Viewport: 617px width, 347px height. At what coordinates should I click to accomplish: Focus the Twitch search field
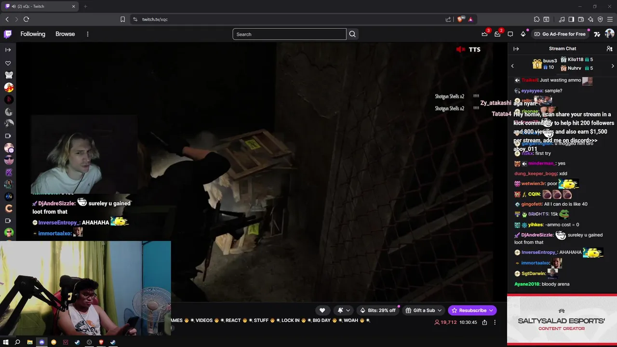(x=289, y=34)
